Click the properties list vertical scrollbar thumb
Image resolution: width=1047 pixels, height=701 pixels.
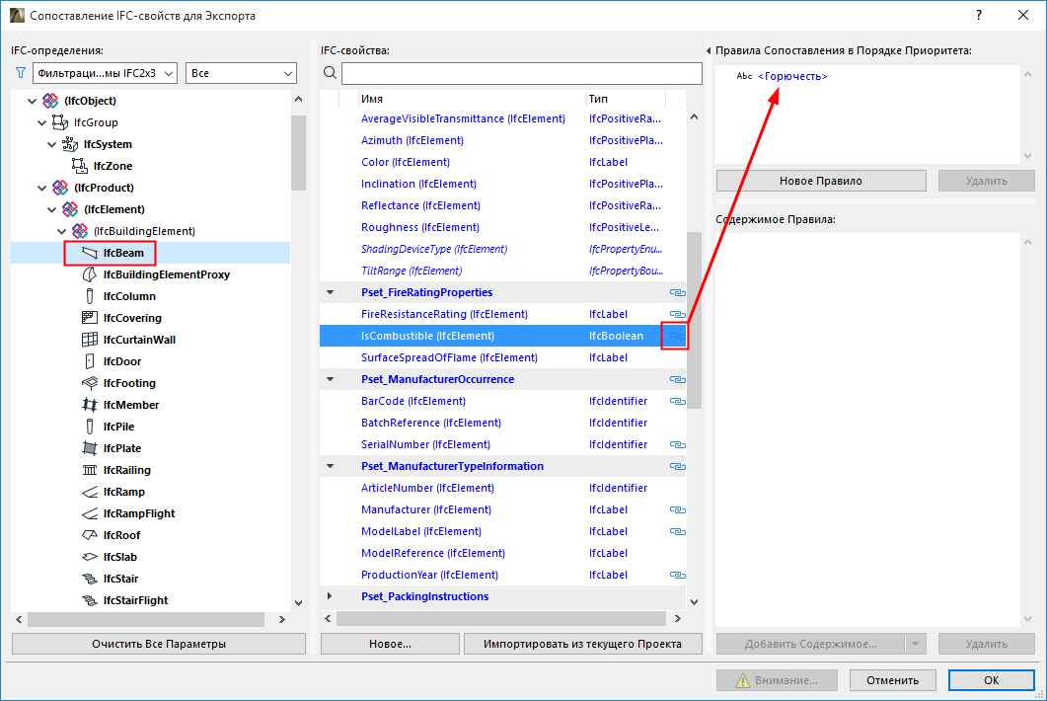point(694,320)
